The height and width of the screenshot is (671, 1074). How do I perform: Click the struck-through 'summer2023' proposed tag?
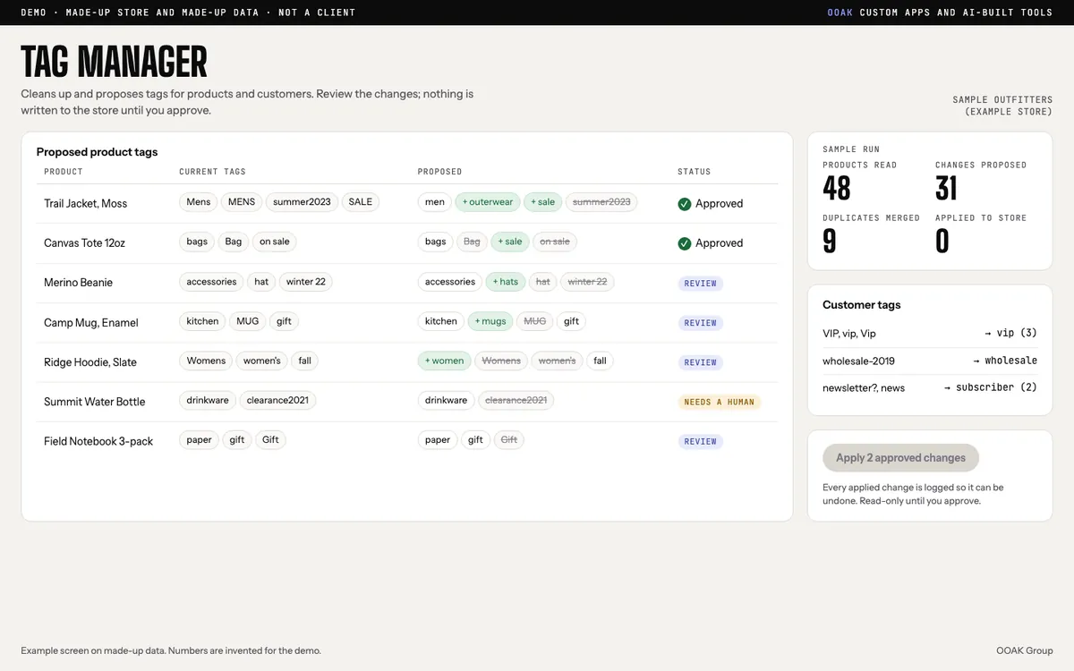coord(601,202)
